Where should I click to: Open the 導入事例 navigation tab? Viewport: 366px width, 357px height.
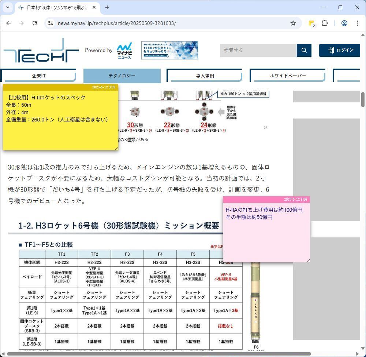point(205,76)
